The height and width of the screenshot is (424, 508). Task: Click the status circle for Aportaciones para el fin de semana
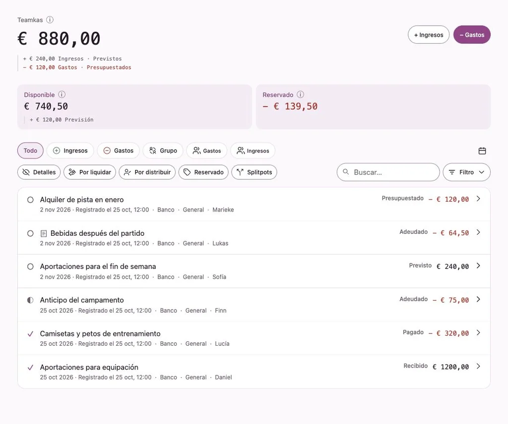pos(30,266)
